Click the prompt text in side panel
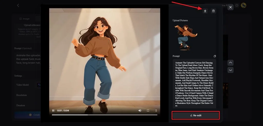 194,84
